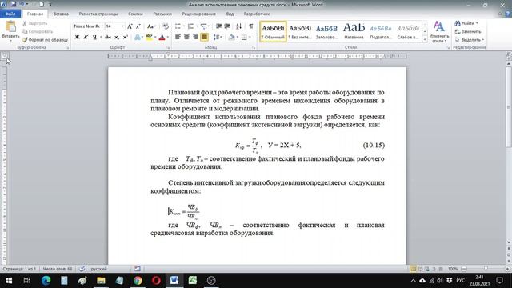Viewport: 512px width, 288px height.
Task: Apply text effects (glowing A icon)
Action: [138, 38]
